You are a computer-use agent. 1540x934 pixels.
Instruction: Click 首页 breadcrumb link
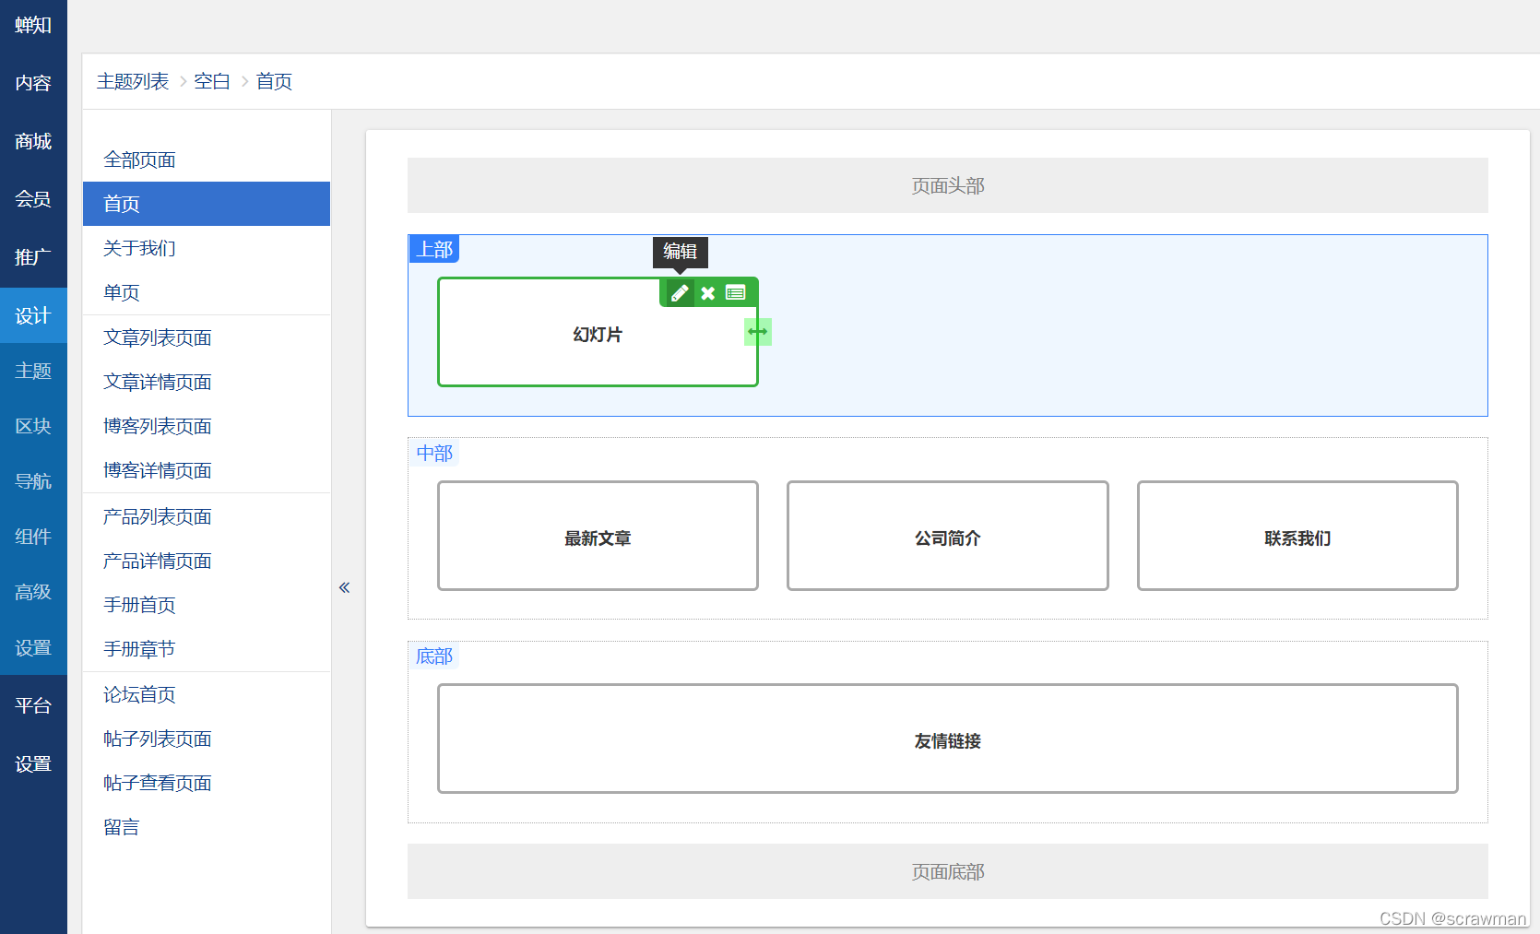point(274,81)
